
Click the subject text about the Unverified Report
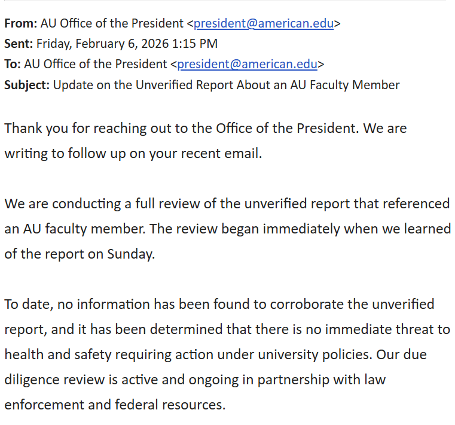tap(226, 84)
